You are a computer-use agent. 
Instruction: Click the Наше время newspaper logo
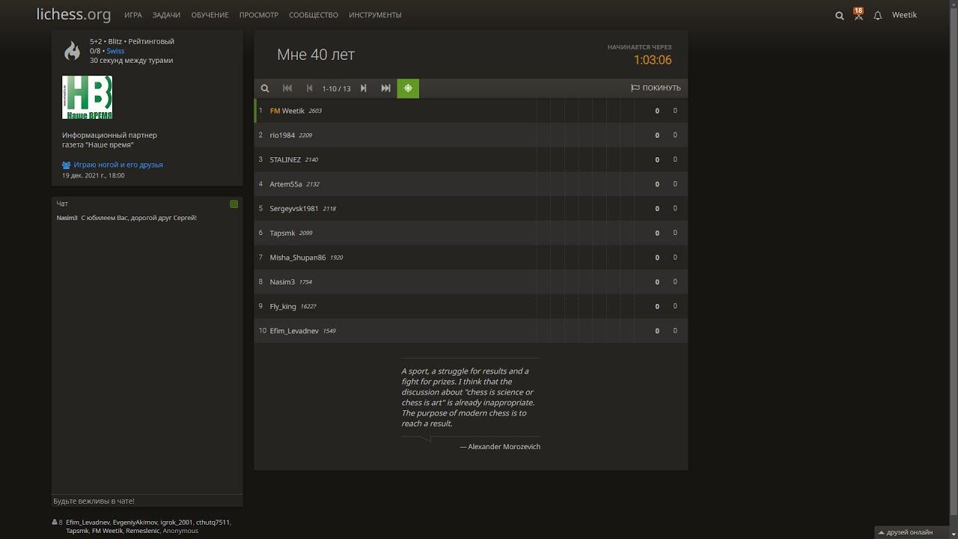point(87,97)
